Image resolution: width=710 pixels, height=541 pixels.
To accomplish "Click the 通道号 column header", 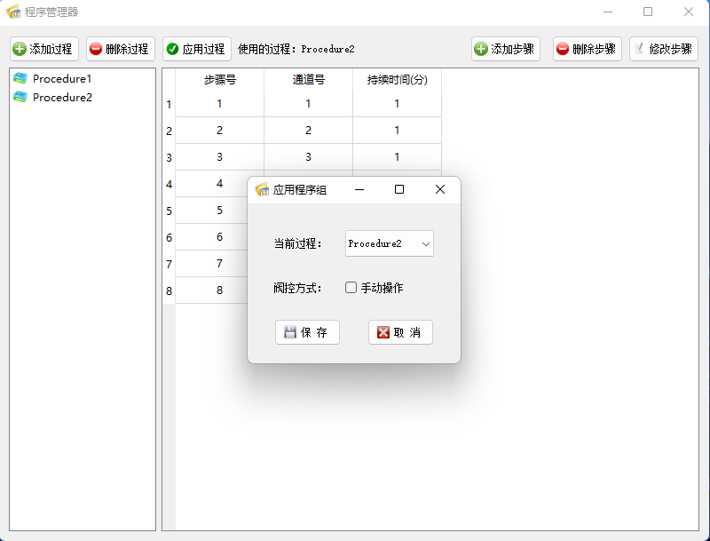I will 308,80.
